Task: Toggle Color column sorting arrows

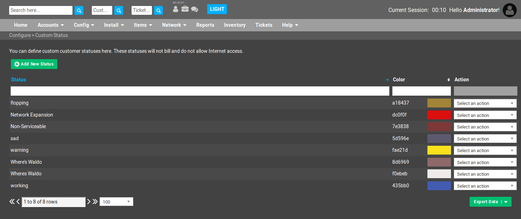Action: [x=448, y=80]
